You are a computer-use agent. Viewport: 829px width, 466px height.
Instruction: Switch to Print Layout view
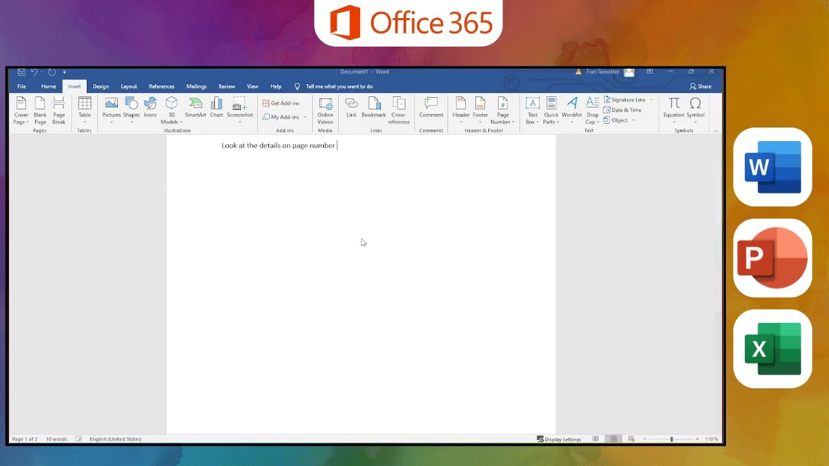(x=613, y=439)
